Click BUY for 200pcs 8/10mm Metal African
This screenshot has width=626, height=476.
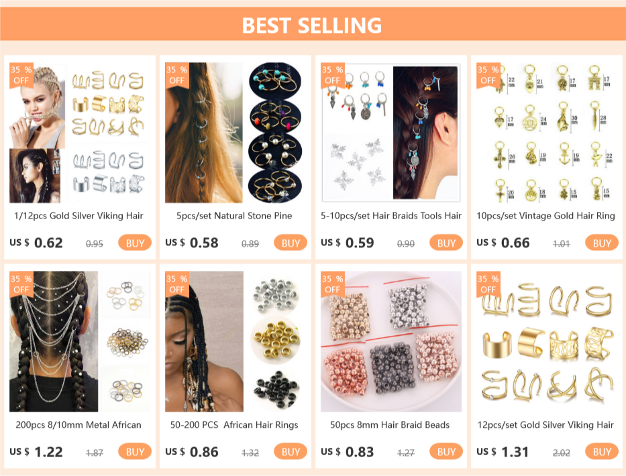(135, 452)
